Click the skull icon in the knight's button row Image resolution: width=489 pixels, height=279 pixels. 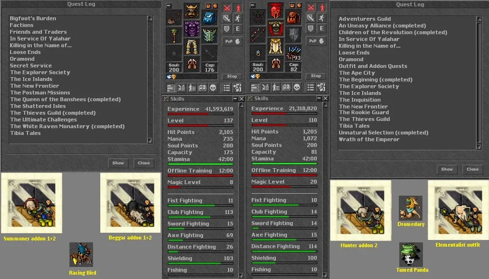(x=213, y=88)
